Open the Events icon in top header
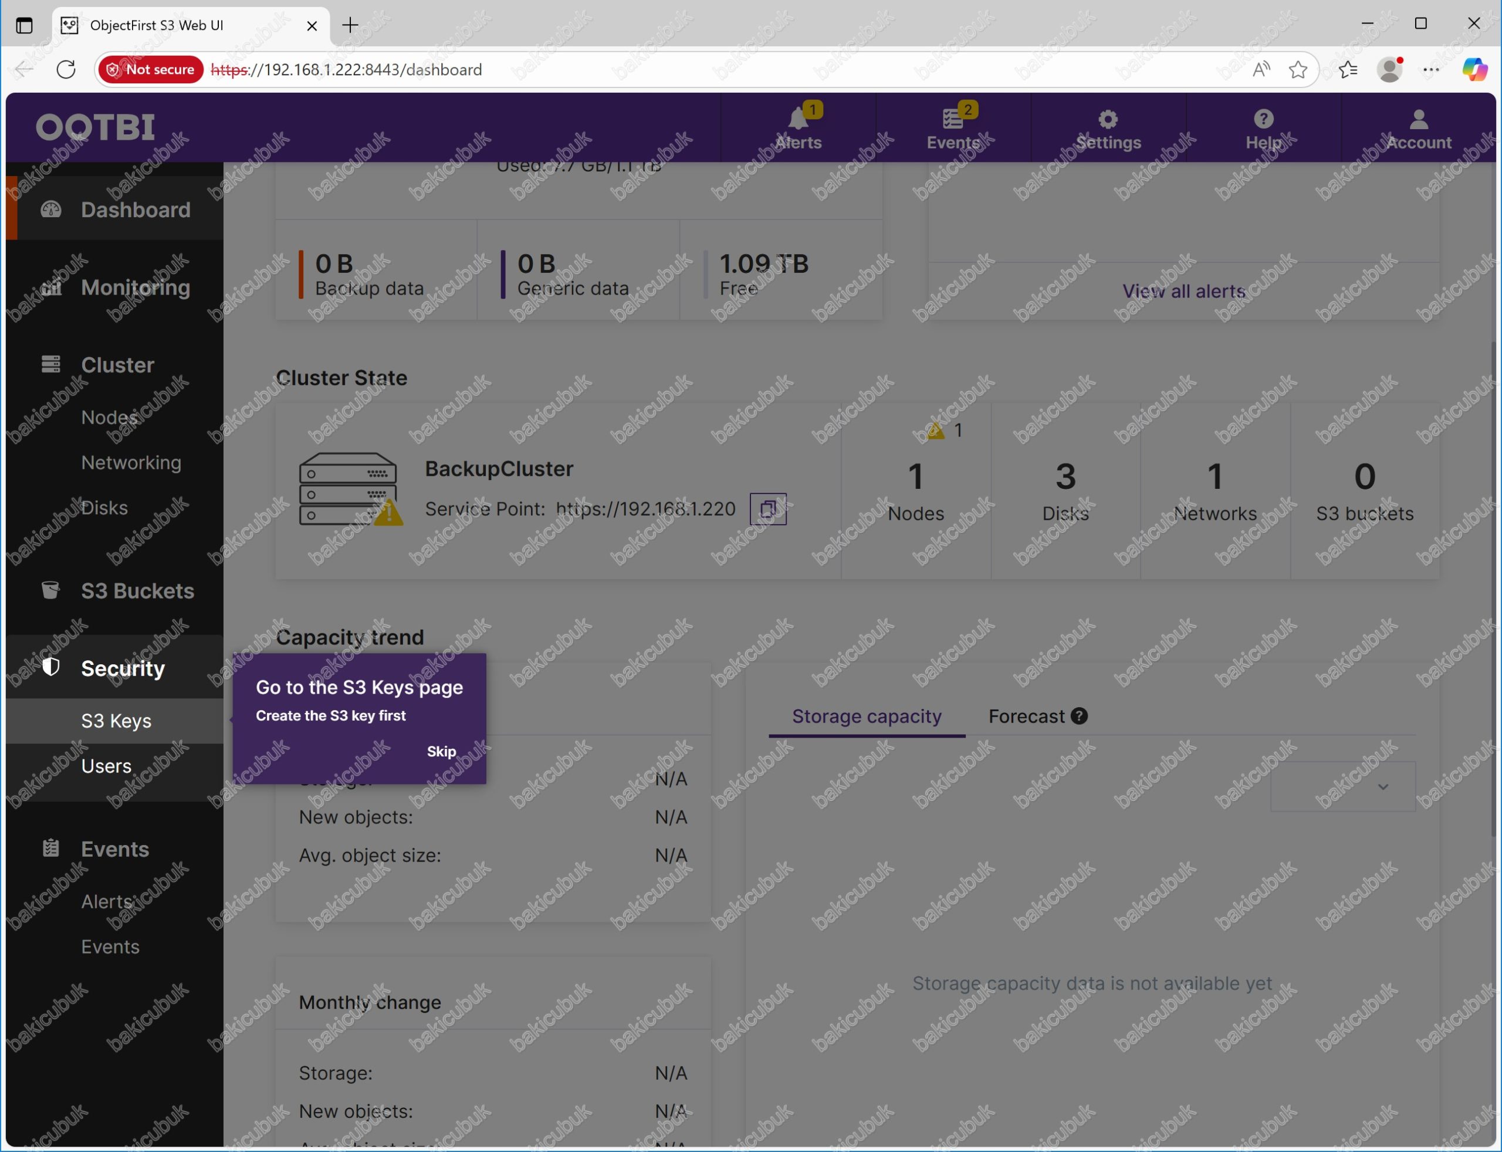The image size is (1502, 1152). 952,119
